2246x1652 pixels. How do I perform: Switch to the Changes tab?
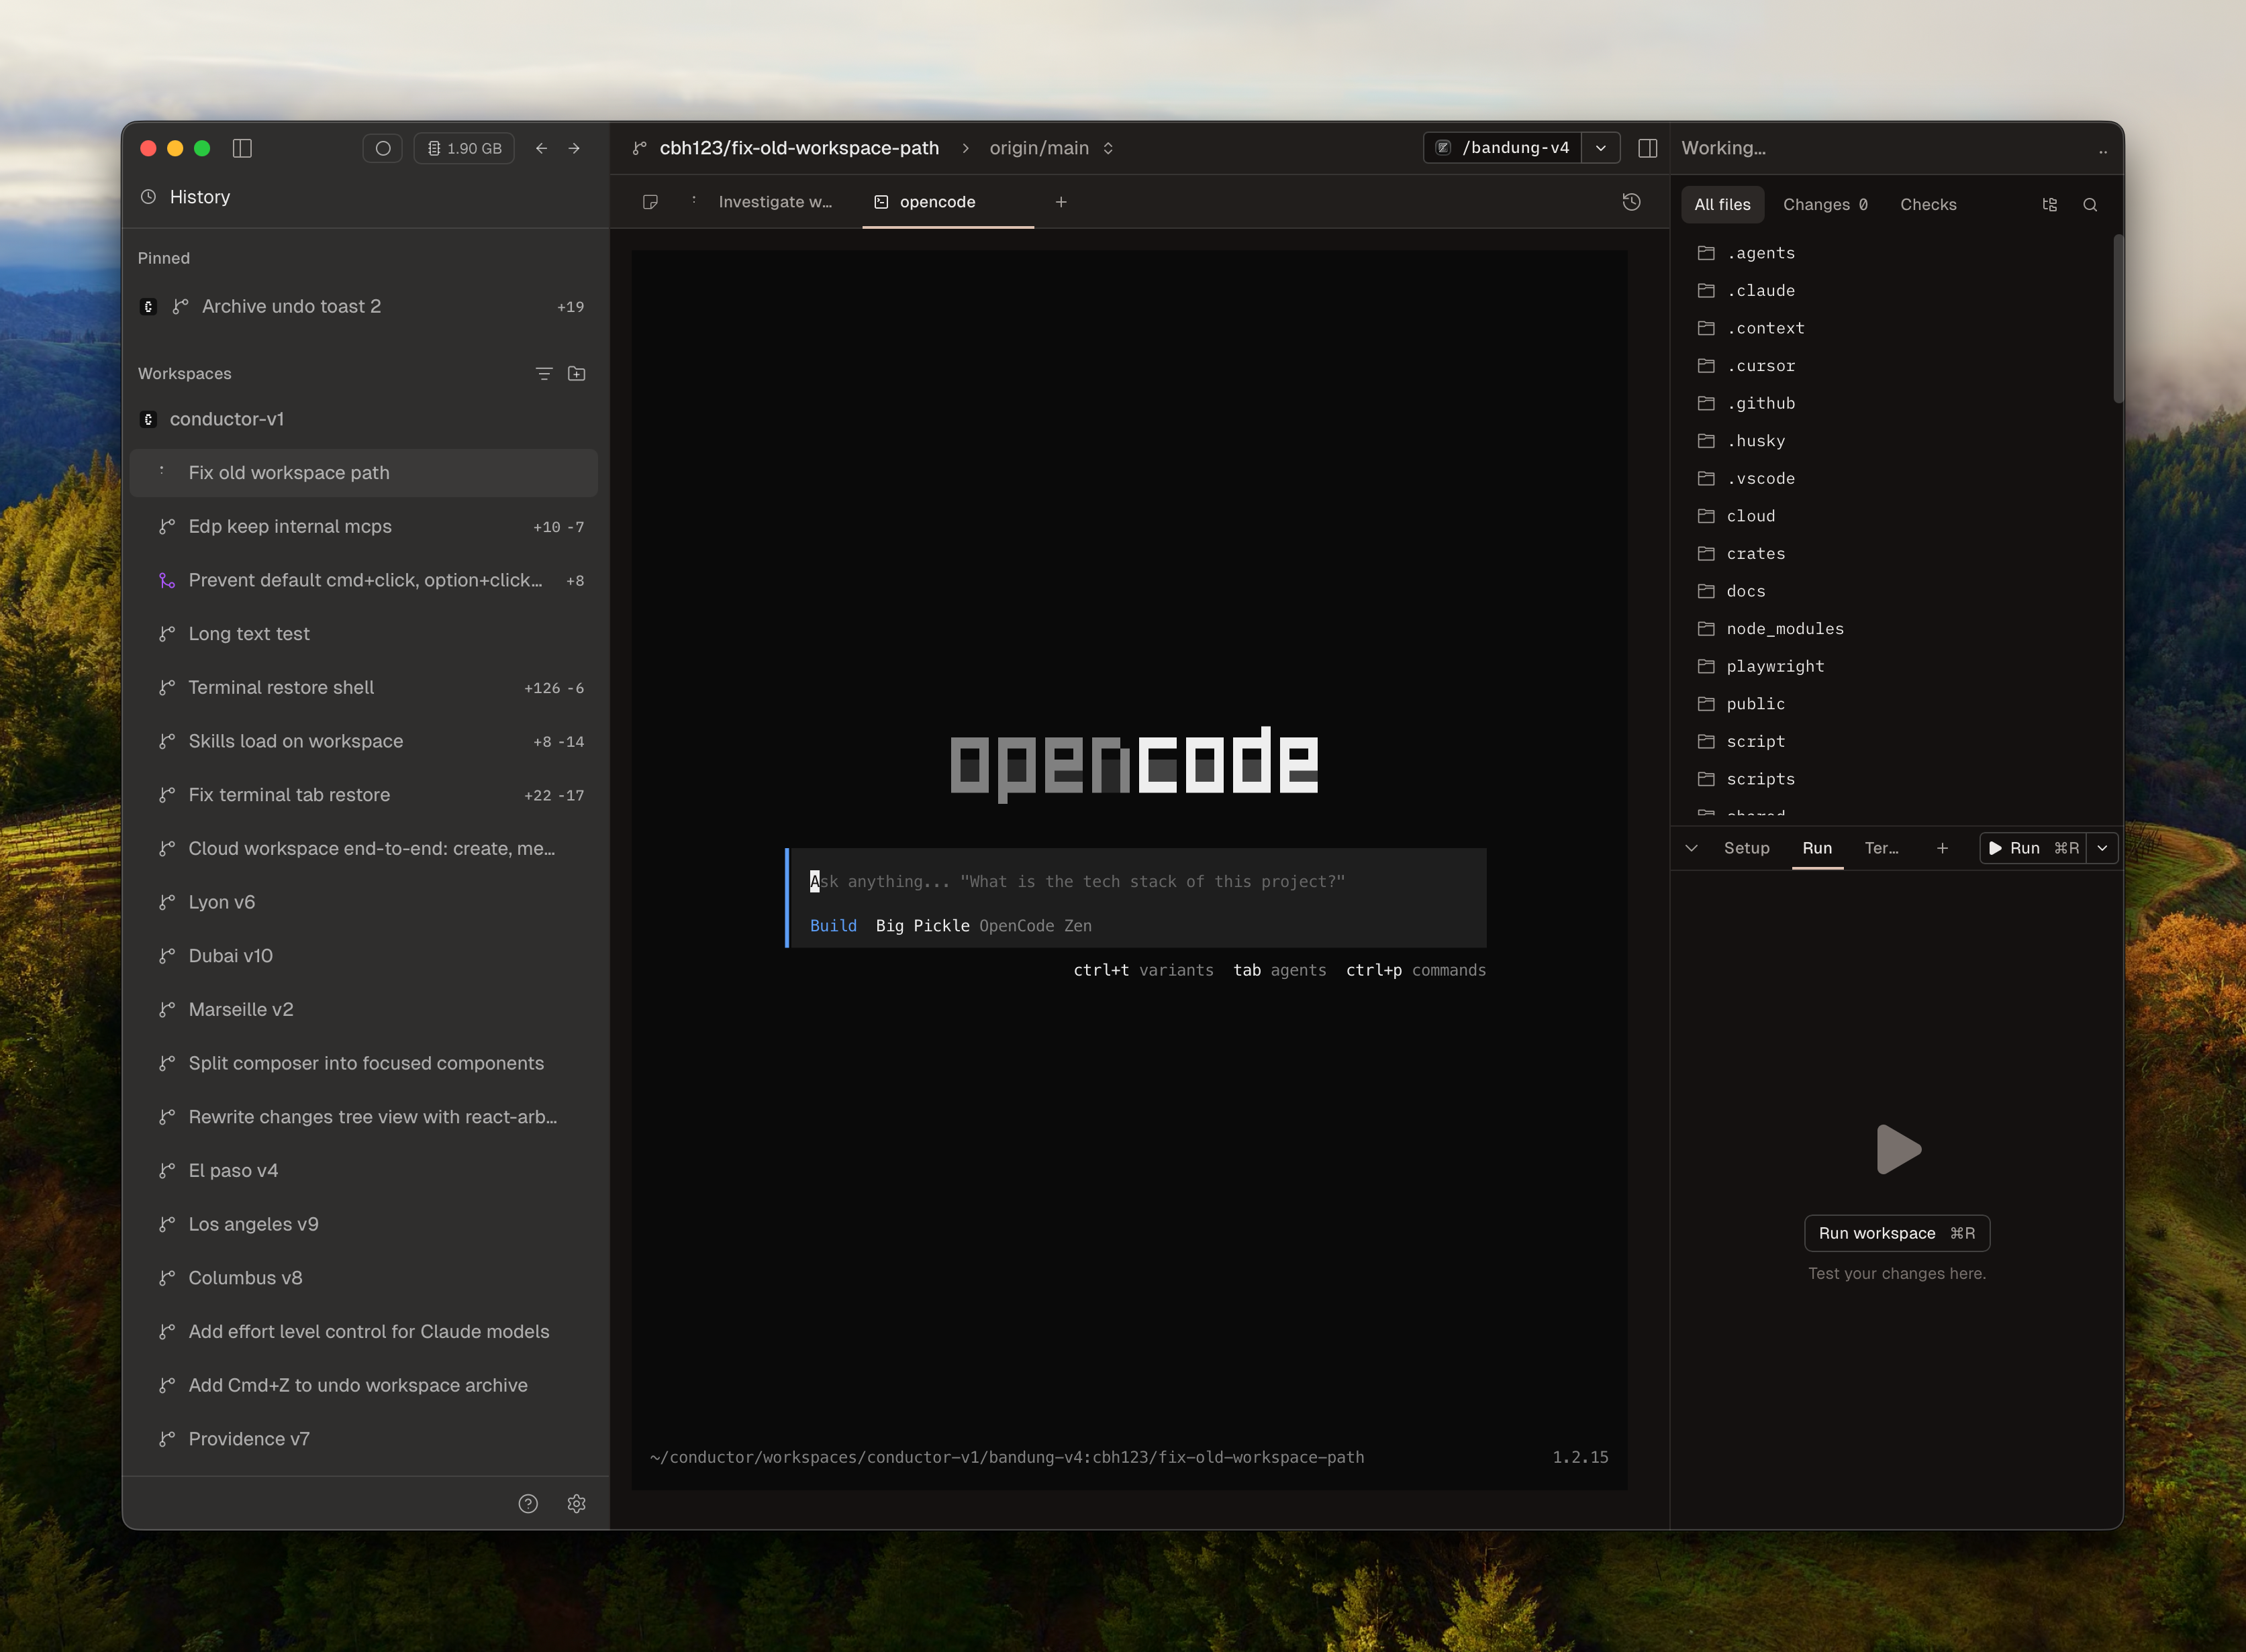pyautogui.click(x=1824, y=204)
